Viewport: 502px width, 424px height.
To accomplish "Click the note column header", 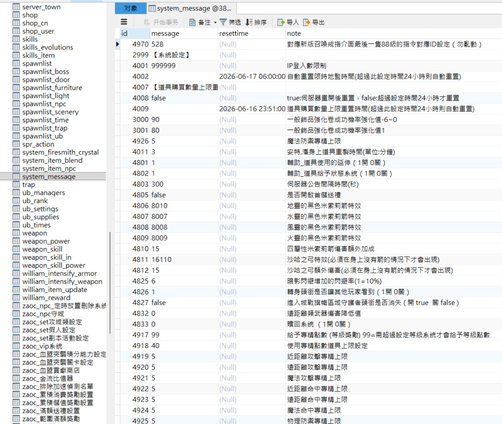I will tap(394, 33).
